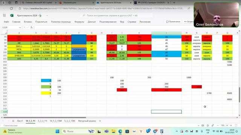
Task: Open the Примечания comments button
Action: tap(173, 22)
